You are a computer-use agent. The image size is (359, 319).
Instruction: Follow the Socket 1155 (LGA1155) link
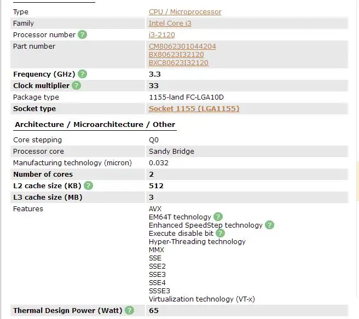click(194, 108)
